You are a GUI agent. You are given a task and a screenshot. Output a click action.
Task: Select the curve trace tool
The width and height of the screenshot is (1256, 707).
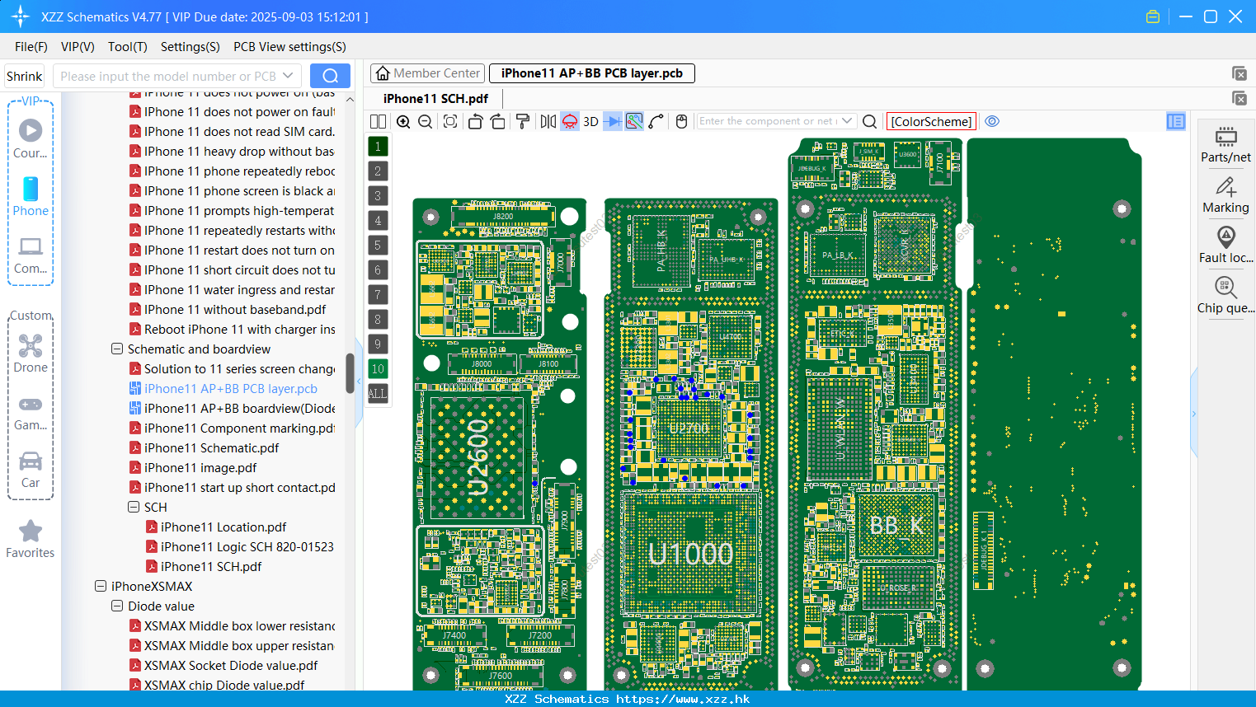tap(656, 121)
